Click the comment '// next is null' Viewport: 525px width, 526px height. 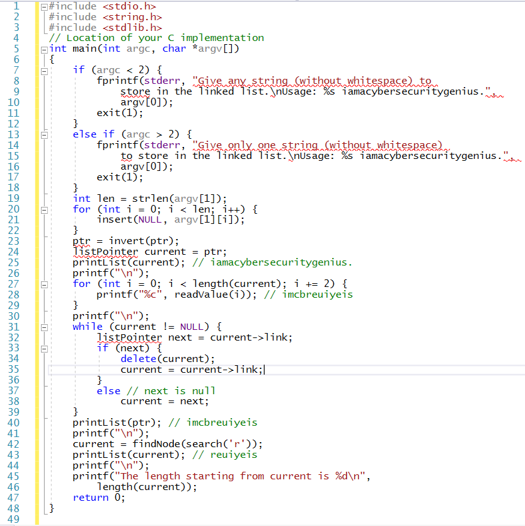[171, 391]
